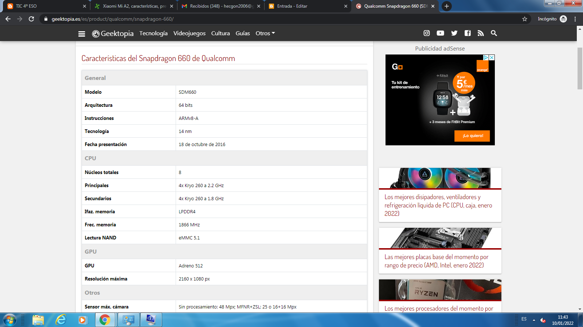This screenshot has width=583, height=327.
Task: Open article about mejores placas base
Action: pyautogui.click(x=437, y=261)
